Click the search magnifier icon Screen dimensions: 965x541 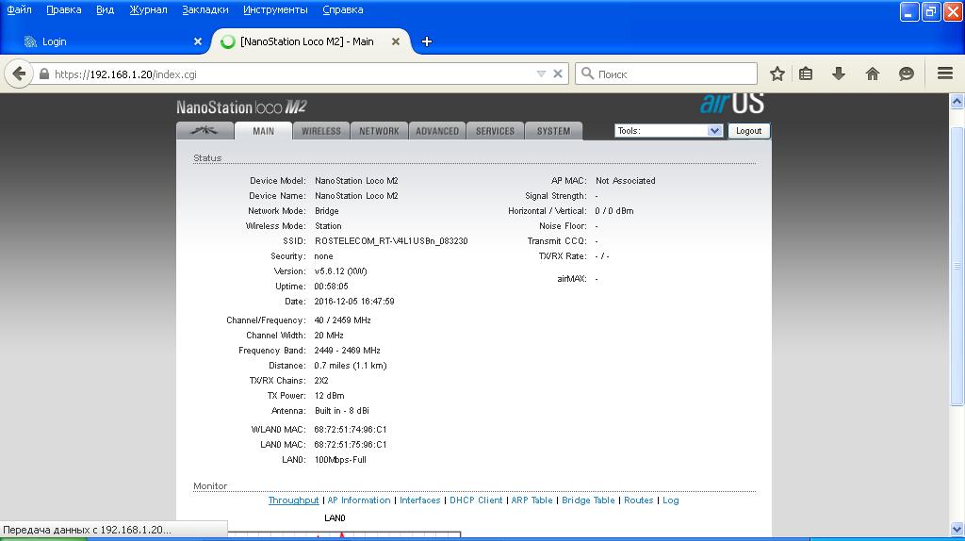coord(588,74)
